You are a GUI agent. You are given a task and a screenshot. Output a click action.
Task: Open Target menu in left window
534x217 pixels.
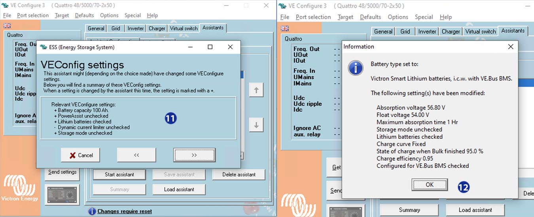pyautogui.click(x=62, y=15)
